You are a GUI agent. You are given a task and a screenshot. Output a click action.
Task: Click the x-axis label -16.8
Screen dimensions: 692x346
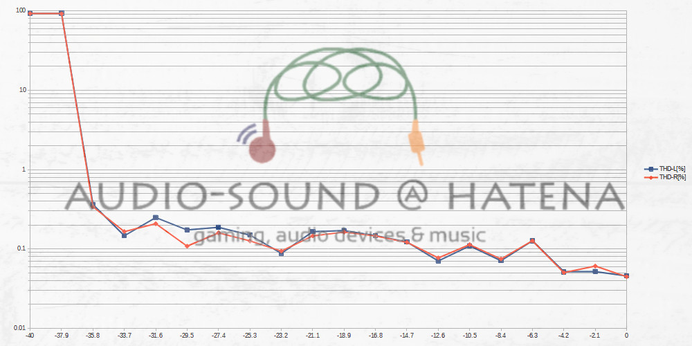pyautogui.click(x=375, y=336)
